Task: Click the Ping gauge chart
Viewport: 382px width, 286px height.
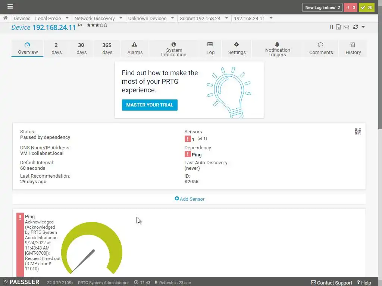Action: pyautogui.click(x=92, y=248)
